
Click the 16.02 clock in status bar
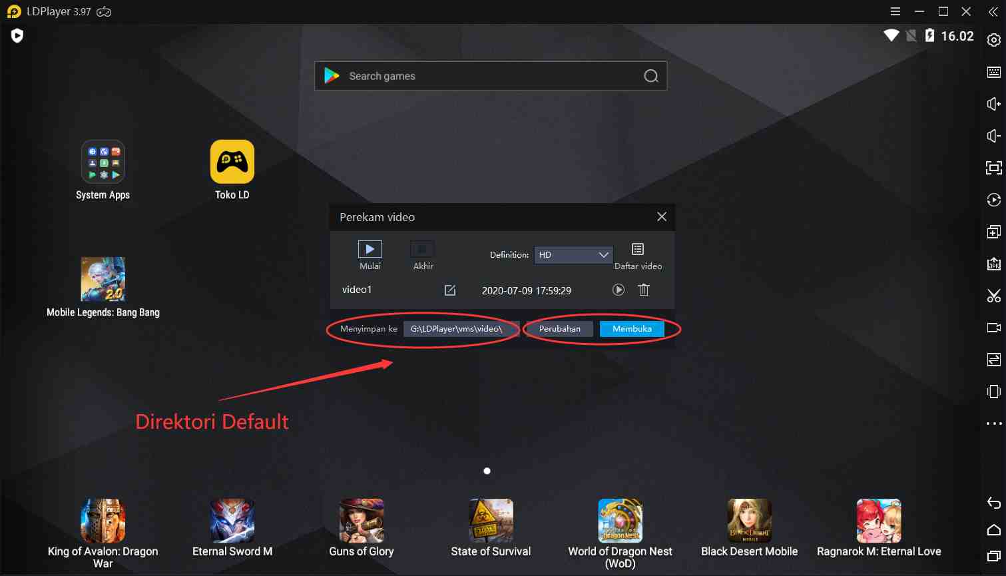tap(957, 36)
